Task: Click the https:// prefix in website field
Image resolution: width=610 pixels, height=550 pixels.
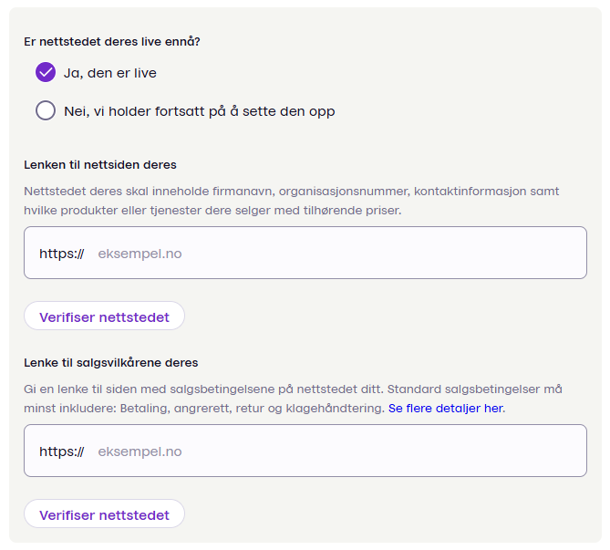Action: point(61,254)
